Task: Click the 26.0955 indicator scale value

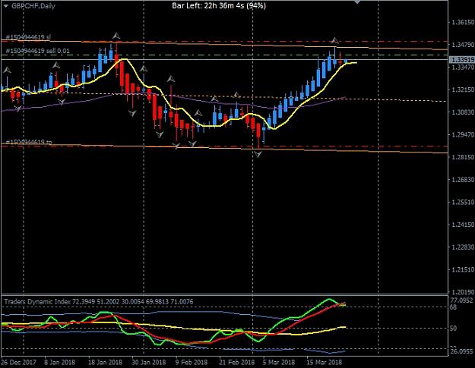Action: point(461,351)
